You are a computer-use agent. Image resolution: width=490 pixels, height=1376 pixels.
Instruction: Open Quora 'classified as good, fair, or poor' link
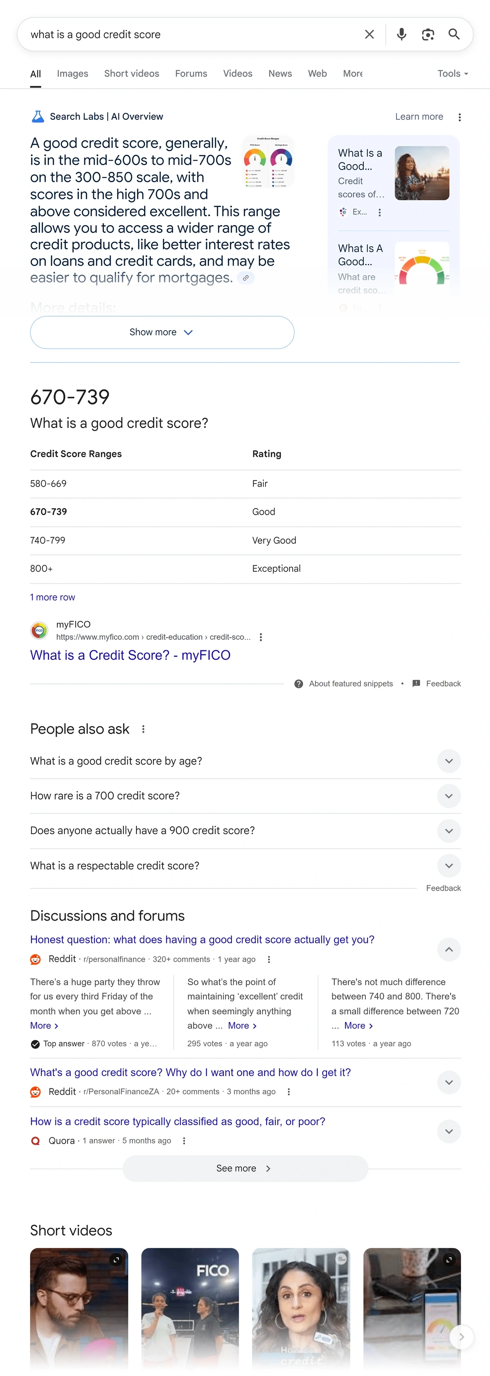[178, 1122]
